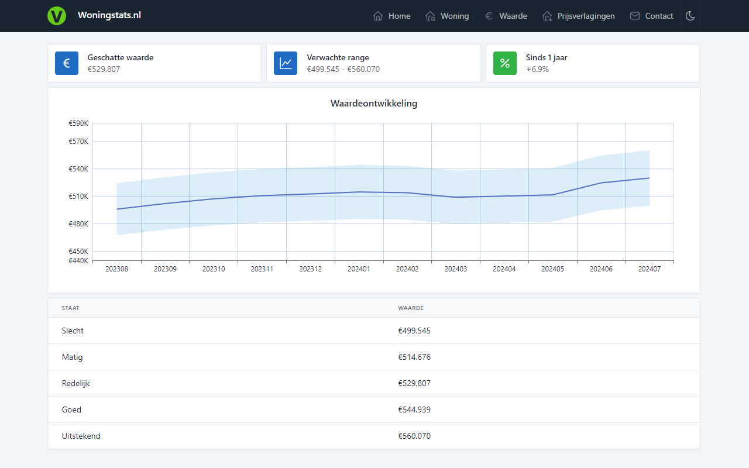Viewport: 749px width, 468px height.
Task: Click the 202407 point on the value chart
Action: [648, 178]
